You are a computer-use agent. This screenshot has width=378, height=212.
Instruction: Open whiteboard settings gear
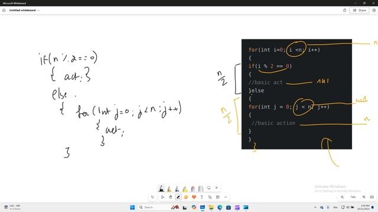coord(374,11)
